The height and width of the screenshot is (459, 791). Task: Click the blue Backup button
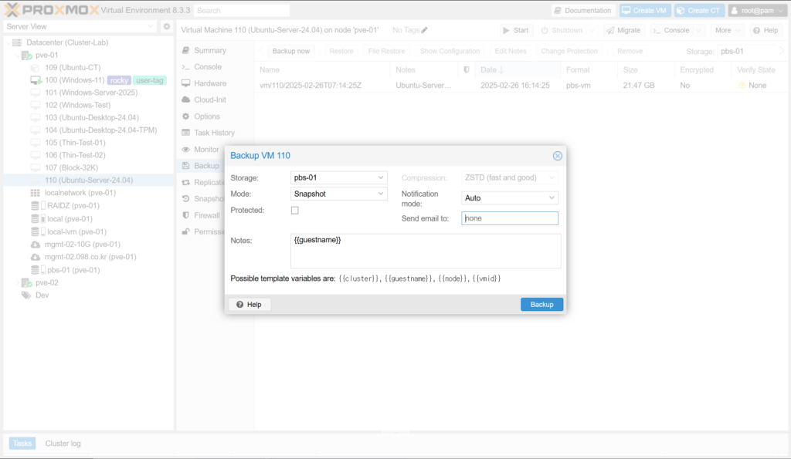coord(541,305)
